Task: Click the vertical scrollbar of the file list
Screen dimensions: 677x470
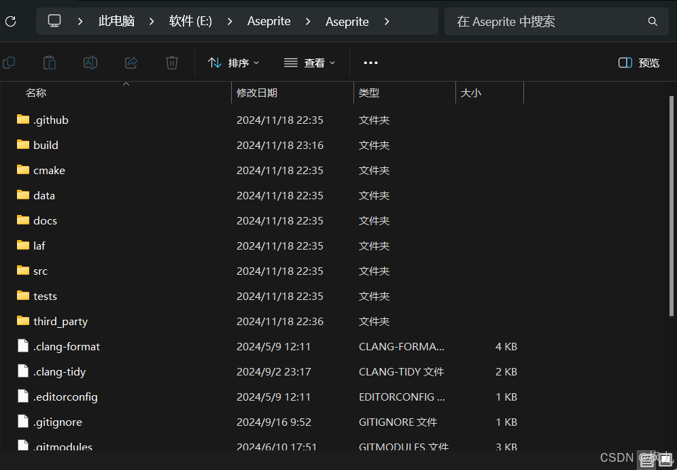Action: coord(672,205)
